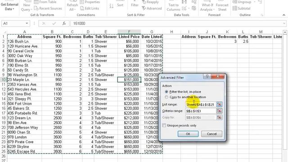Open the Data Validation dropdown arrow

coord(189,9)
